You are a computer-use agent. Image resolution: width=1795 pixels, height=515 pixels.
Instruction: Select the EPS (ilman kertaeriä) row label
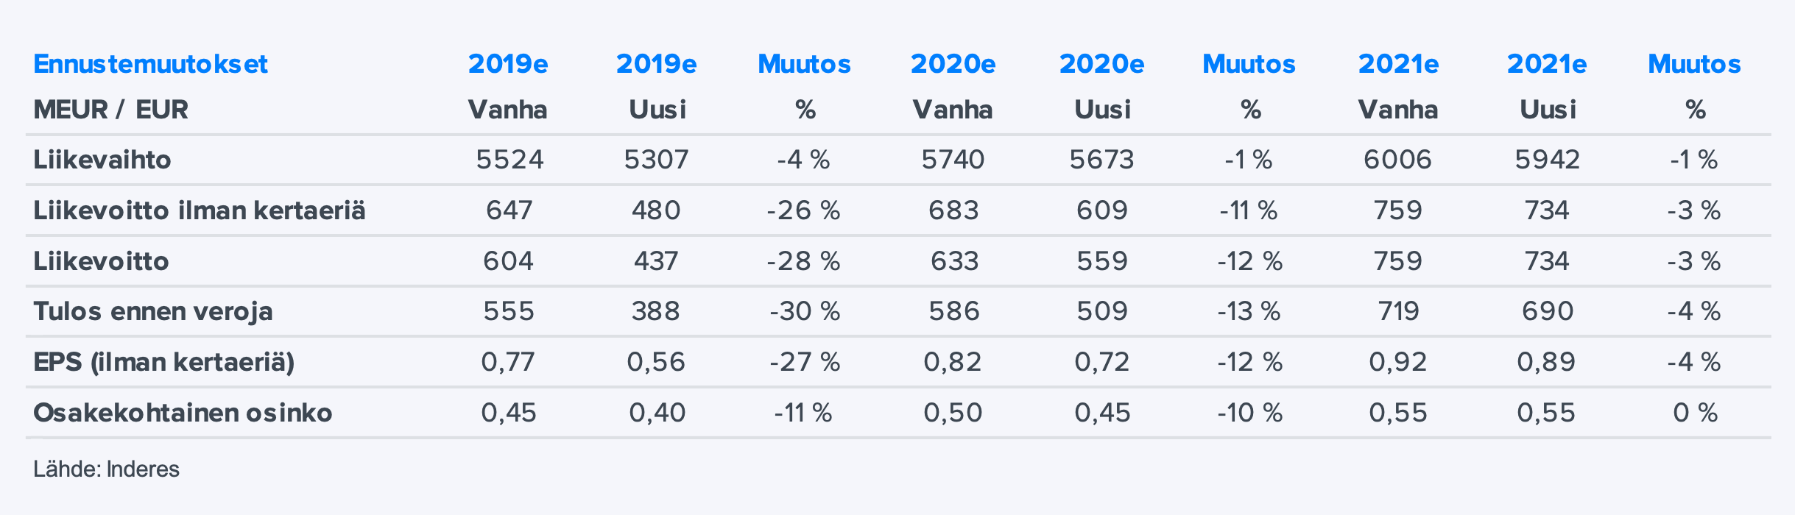click(163, 362)
